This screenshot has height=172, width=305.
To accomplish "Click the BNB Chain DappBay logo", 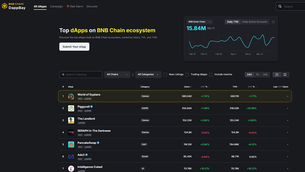I will [x=14, y=6].
